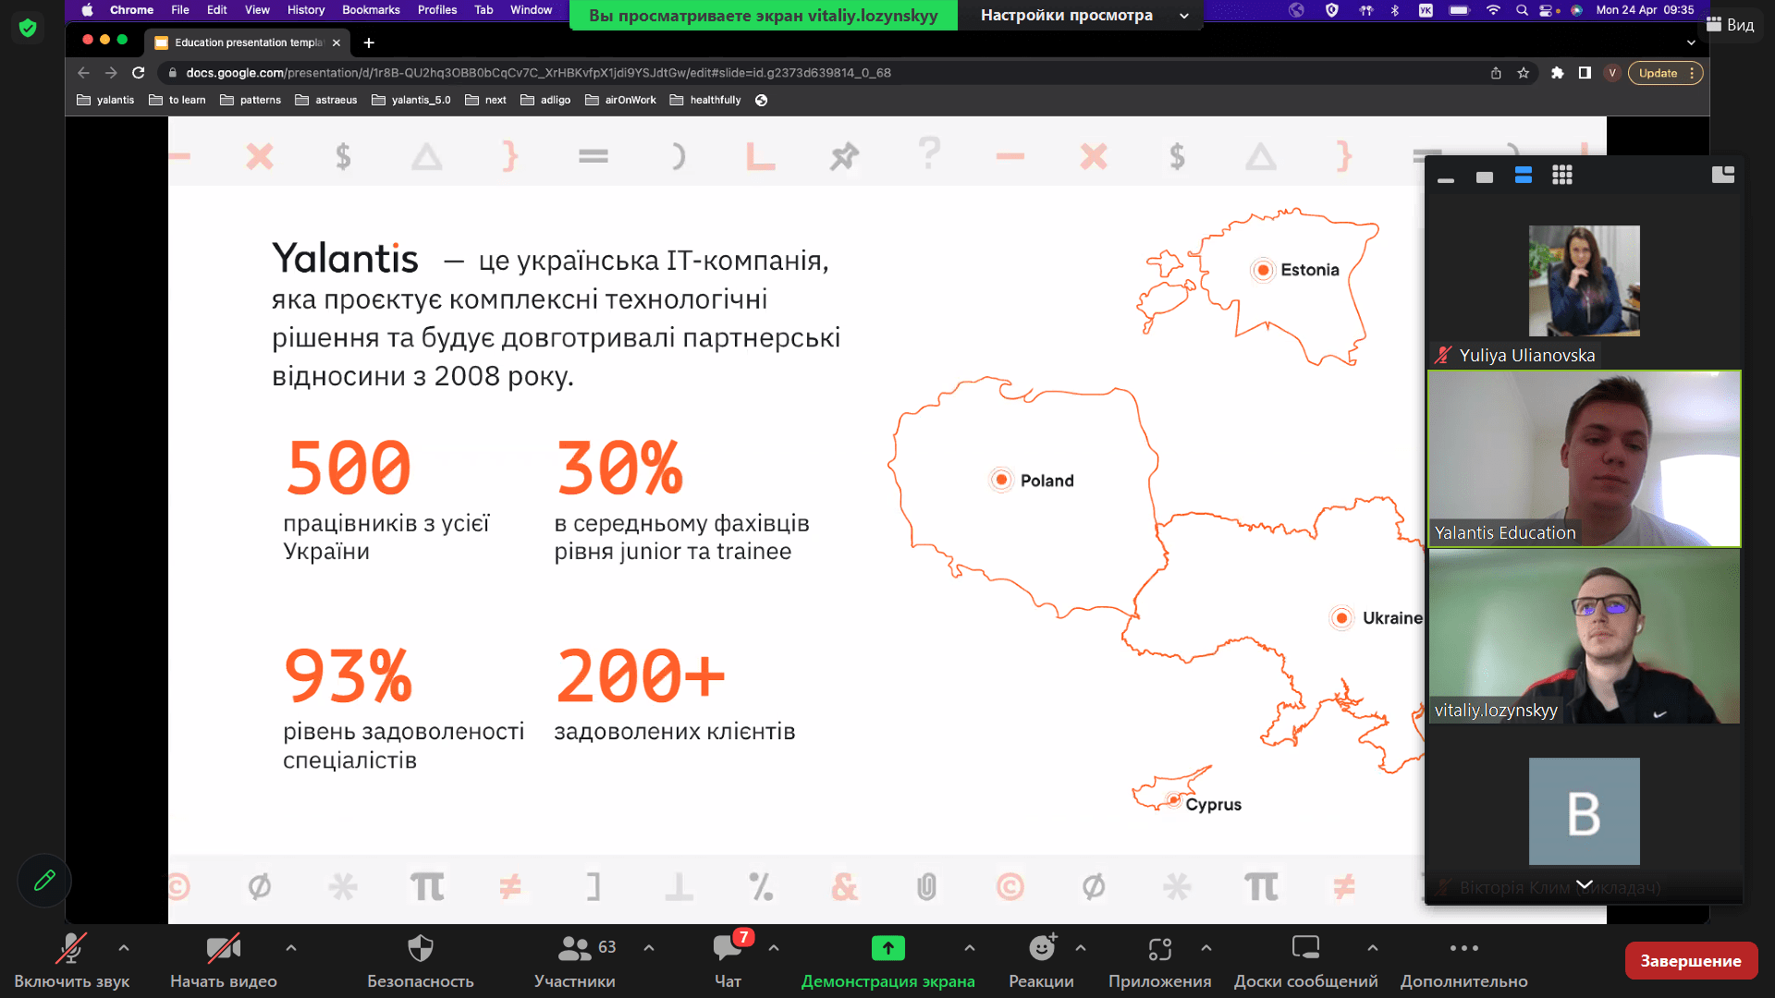Switch video panel to single active-speaker view
Image resolution: width=1775 pixels, height=998 pixels.
click(x=1485, y=176)
